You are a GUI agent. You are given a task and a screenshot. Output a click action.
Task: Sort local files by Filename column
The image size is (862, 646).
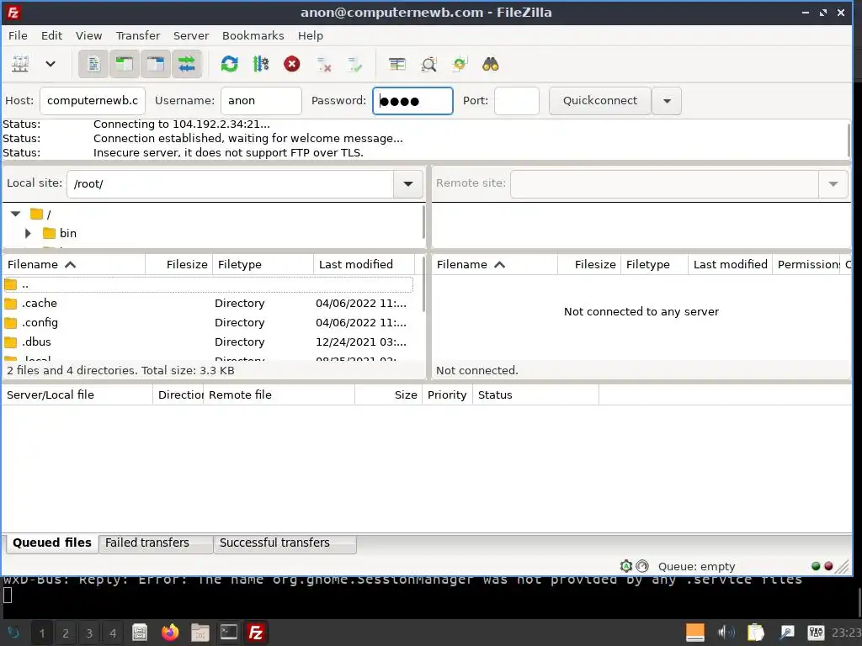coord(74,264)
